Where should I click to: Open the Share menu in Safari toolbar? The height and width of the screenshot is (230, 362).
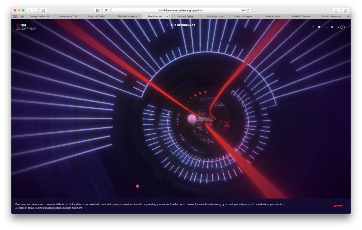336,10
